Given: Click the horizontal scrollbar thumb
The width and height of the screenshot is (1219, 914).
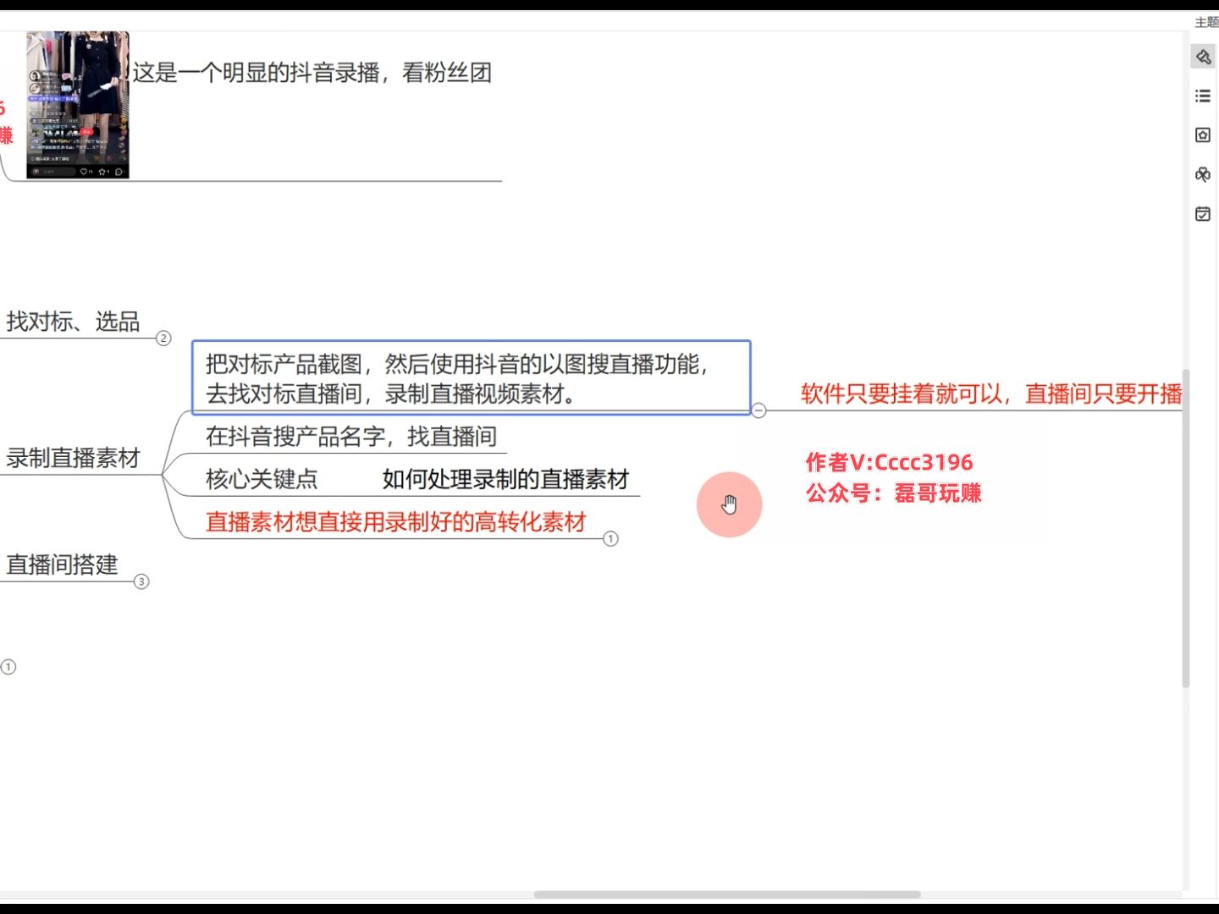Looking at the screenshot, I should [727, 895].
